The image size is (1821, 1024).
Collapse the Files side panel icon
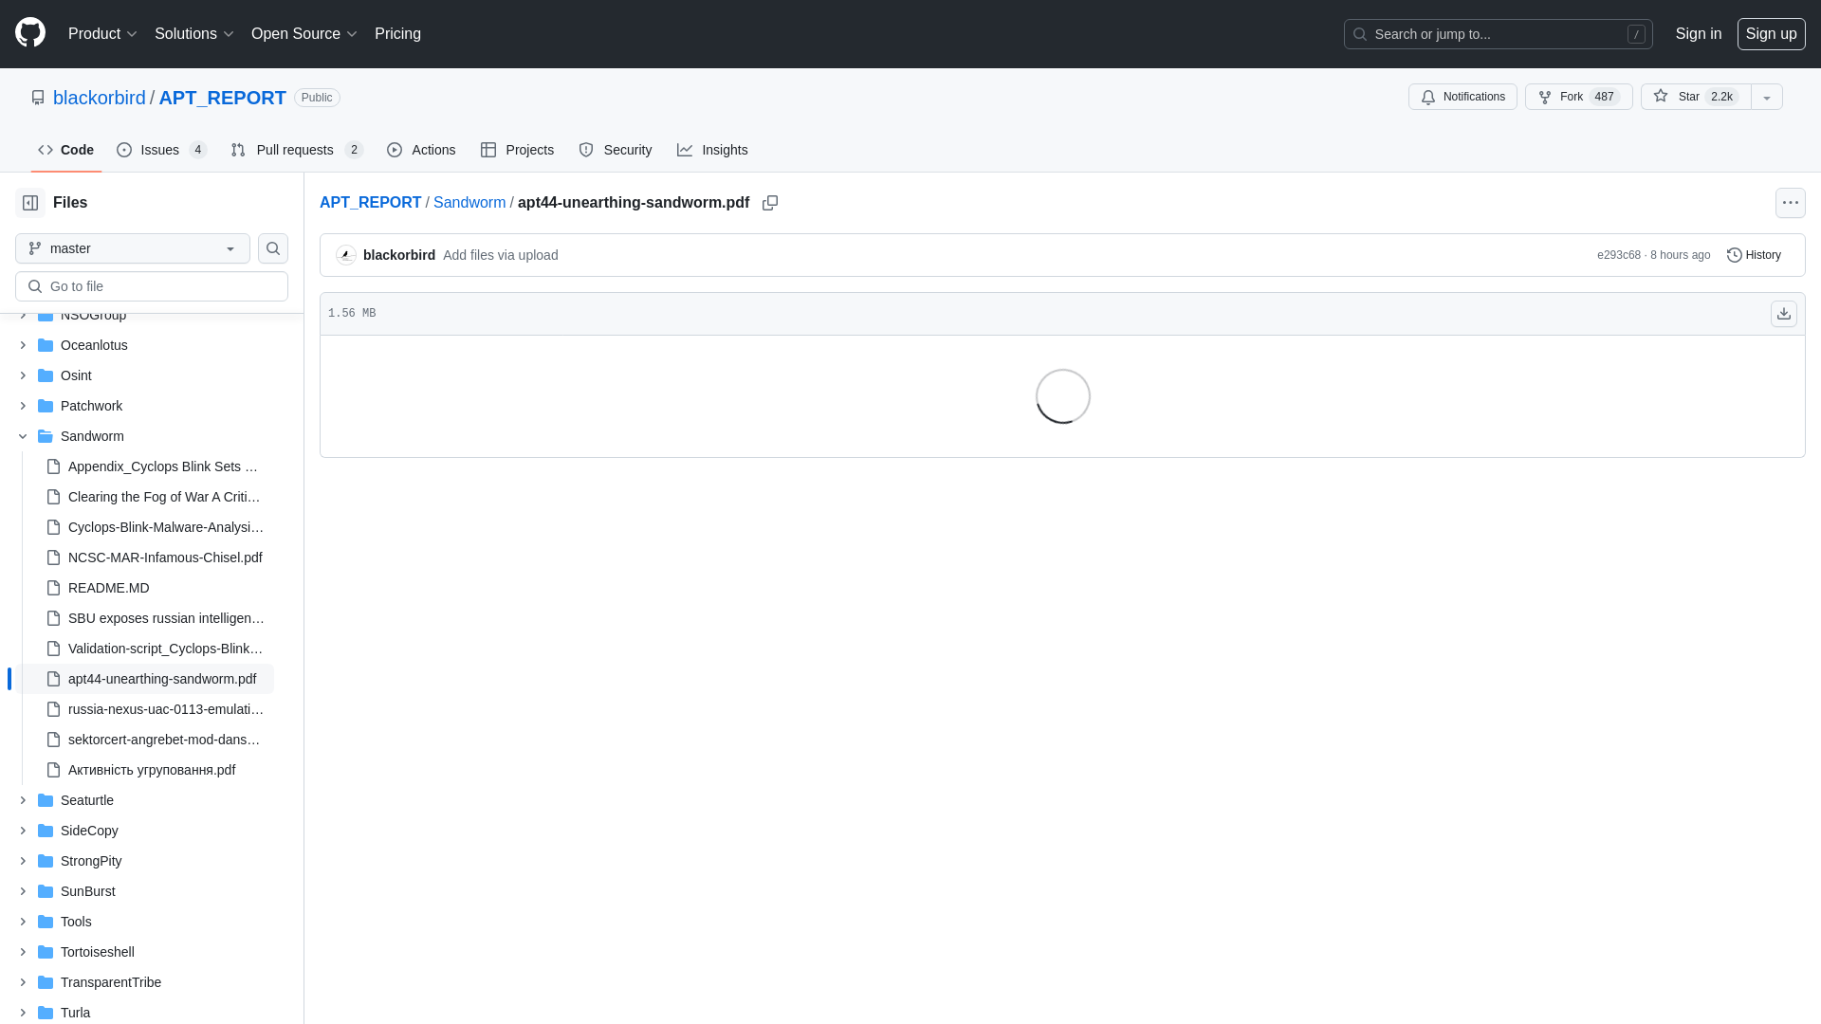click(x=30, y=203)
